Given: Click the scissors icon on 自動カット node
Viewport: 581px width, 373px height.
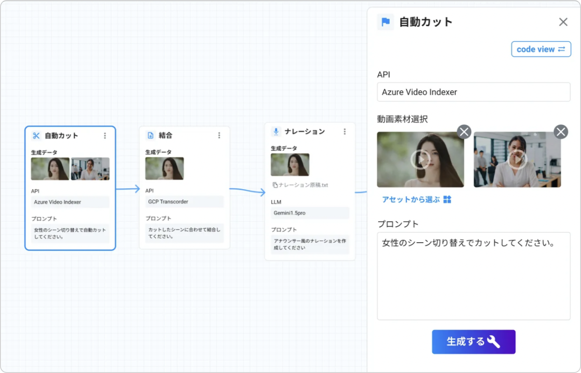Looking at the screenshot, I should 36,136.
